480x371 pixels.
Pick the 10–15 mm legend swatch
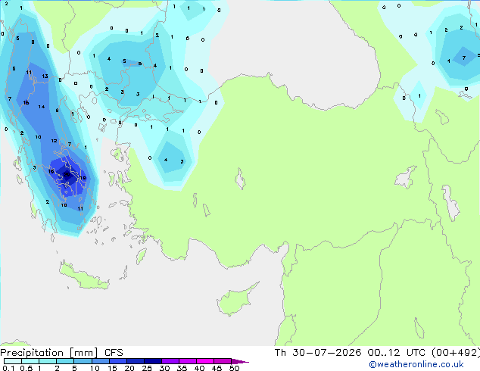(100, 361)
